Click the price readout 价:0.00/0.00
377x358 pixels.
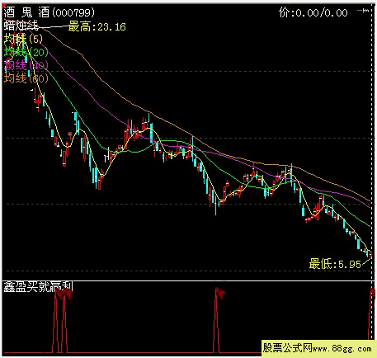coord(313,12)
